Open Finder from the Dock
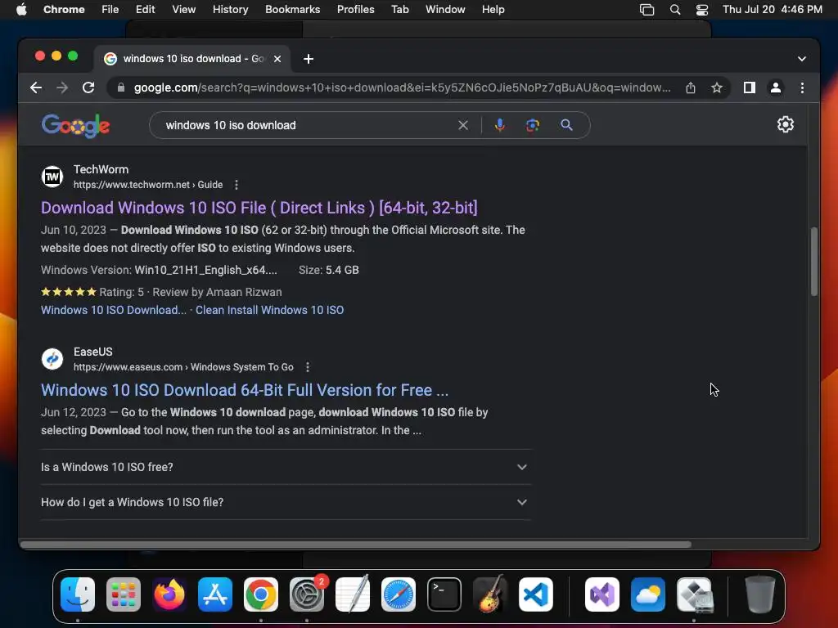 pyautogui.click(x=78, y=594)
